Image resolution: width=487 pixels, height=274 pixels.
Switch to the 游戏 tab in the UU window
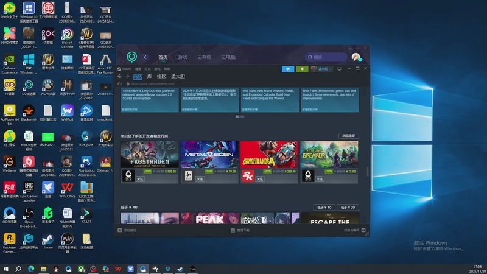pos(182,57)
